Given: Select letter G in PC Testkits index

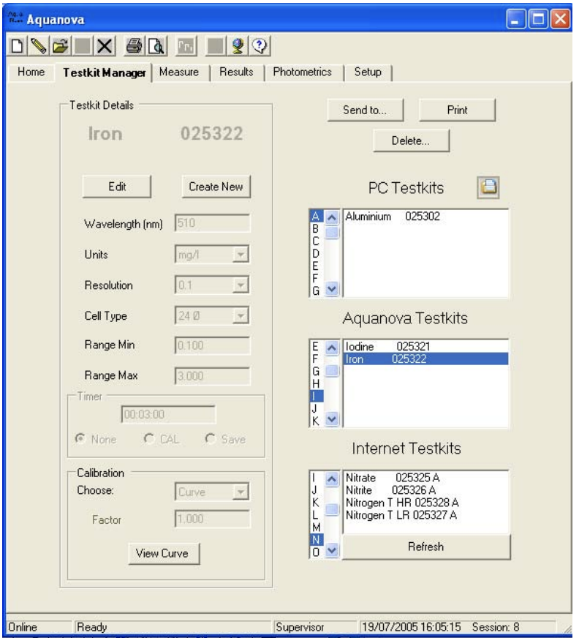Looking at the screenshot, I should point(316,290).
